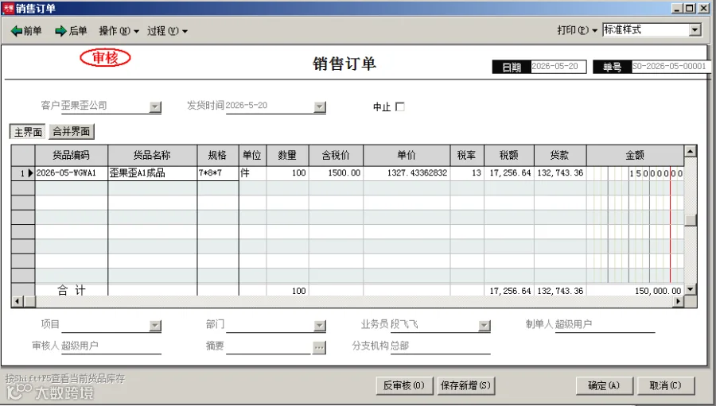Click cell 歪果歪A1成品

click(x=153, y=173)
